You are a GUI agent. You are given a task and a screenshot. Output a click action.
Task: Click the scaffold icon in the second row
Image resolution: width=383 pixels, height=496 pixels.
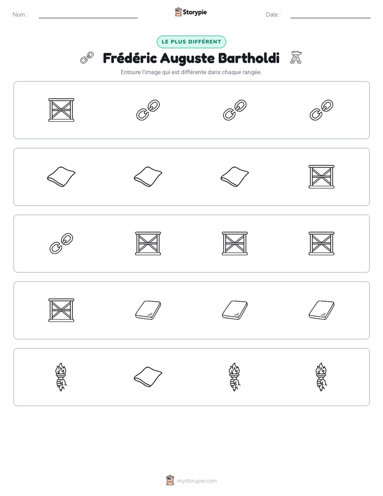[x=321, y=177]
